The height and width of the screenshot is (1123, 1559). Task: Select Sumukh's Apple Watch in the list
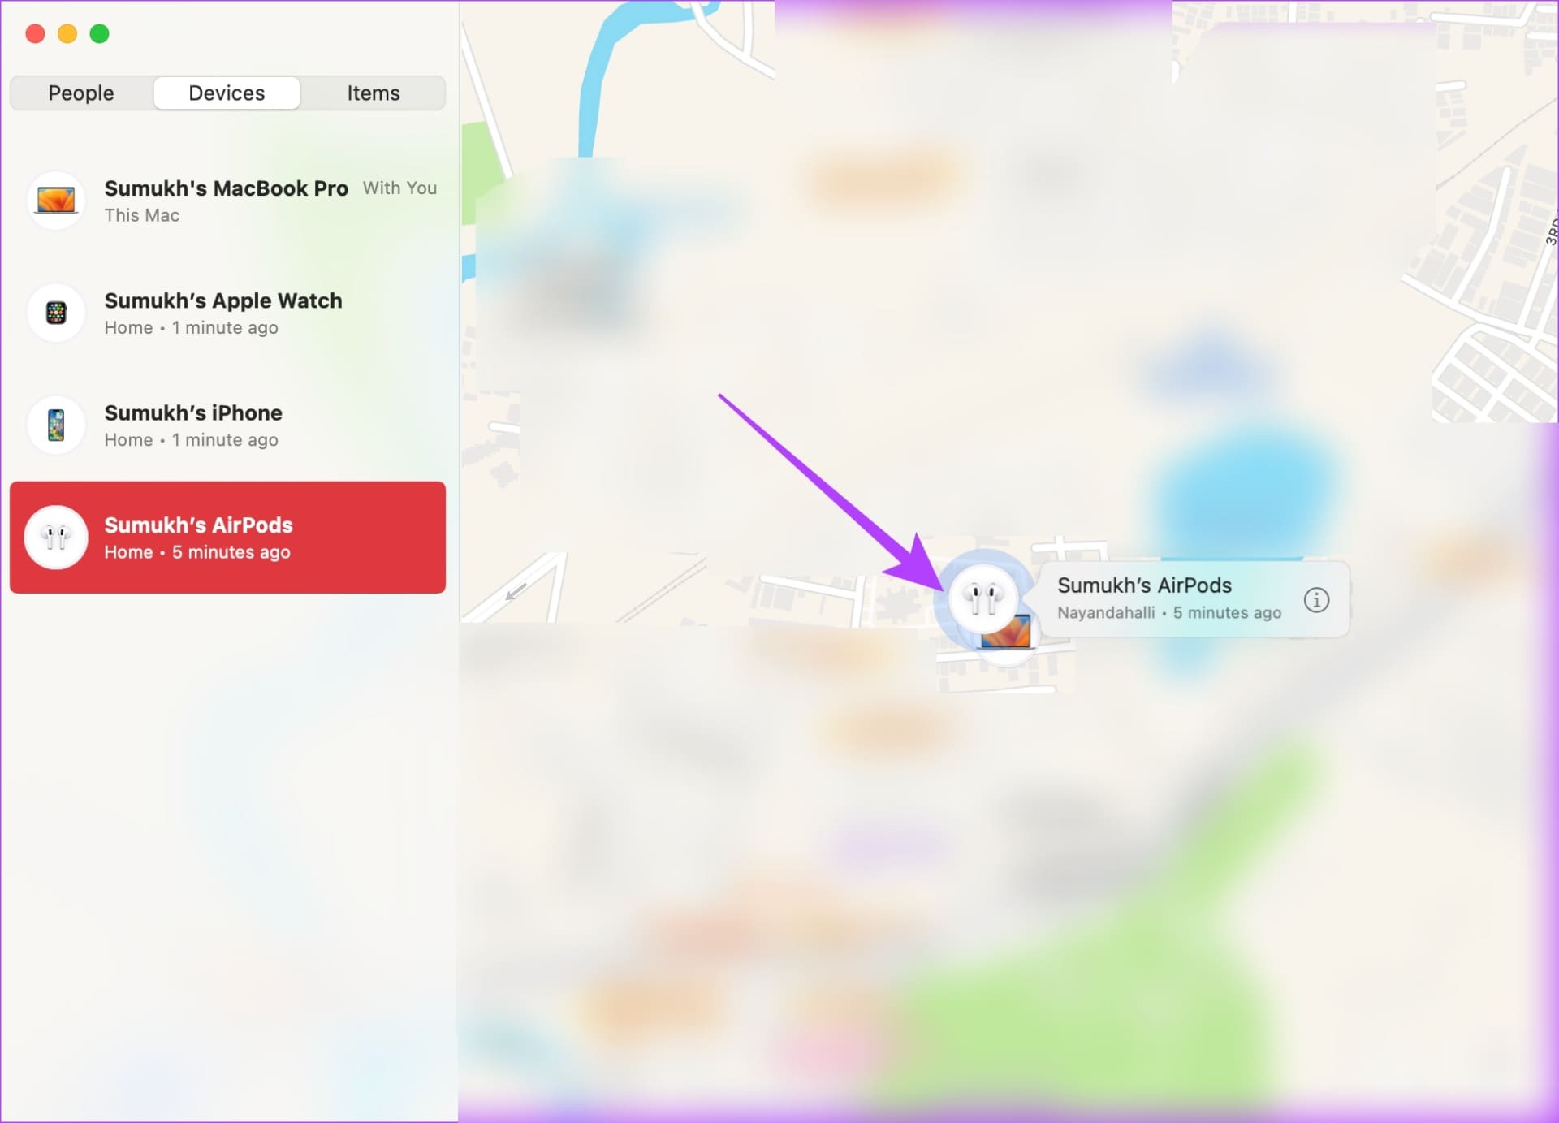[228, 313]
